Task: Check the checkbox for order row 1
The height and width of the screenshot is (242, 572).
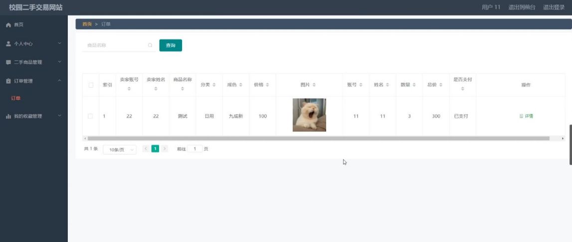Action: pyautogui.click(x=91, y=116)
